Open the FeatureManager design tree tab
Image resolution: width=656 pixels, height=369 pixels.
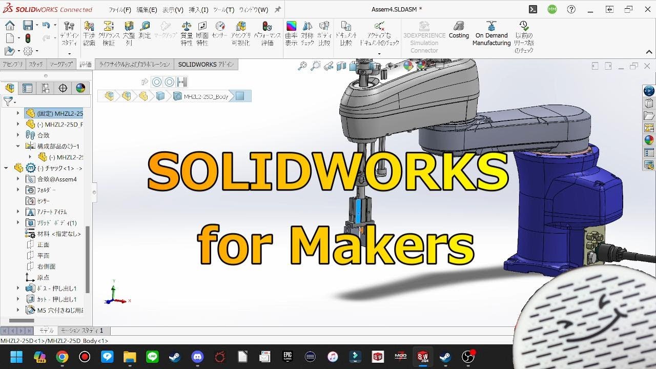tap(10, 88)
